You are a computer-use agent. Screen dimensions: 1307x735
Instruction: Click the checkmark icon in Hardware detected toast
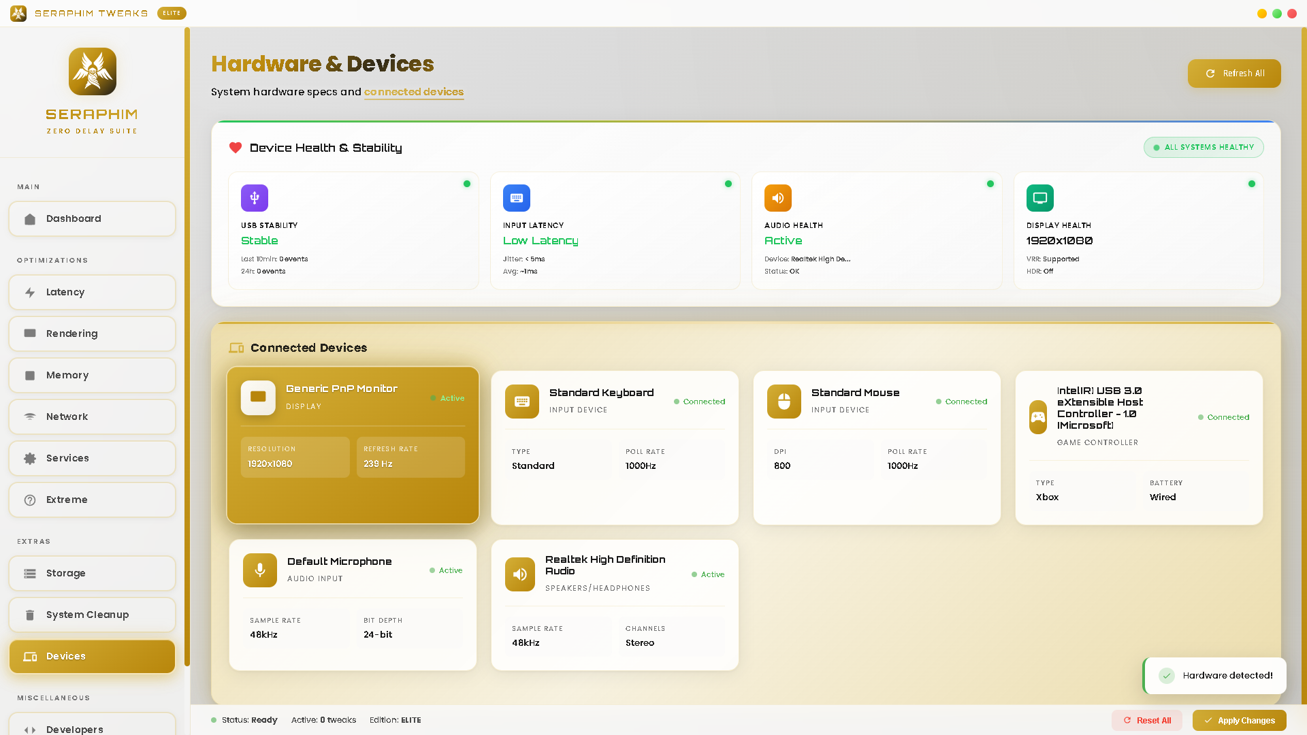click(x=1167, y=676)
